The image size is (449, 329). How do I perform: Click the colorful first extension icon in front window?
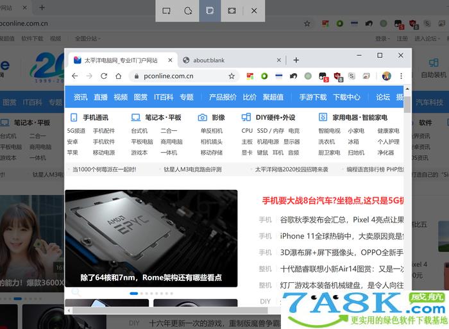(250, 76)
